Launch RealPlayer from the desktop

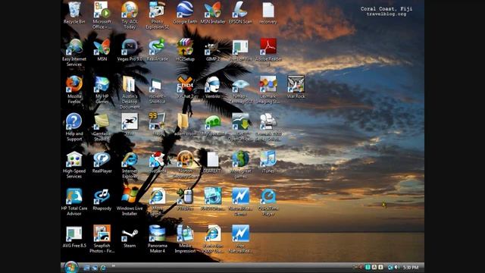pyautogui.click(x=102, y=162)
